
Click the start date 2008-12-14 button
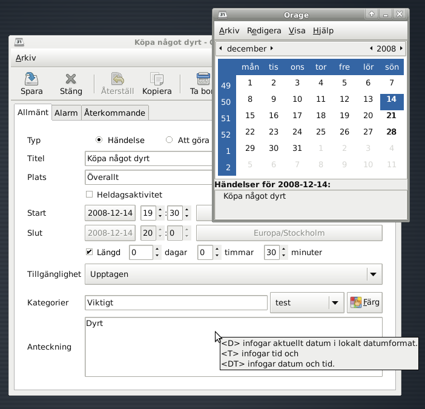[x=110, y=213]
